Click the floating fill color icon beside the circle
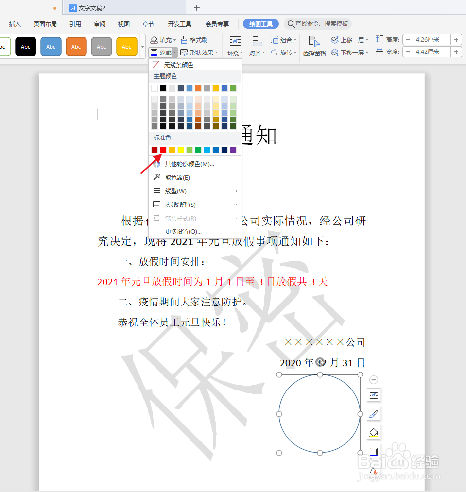This screenshot has height=492, width=466. pos(373,433)
